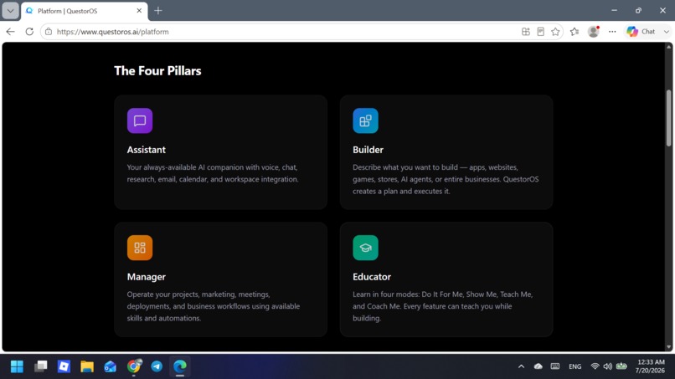Open a new browser tab

coord(158,11)
